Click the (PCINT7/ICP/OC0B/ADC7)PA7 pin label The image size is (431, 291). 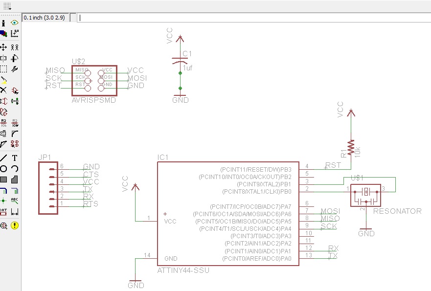[250, 207]
